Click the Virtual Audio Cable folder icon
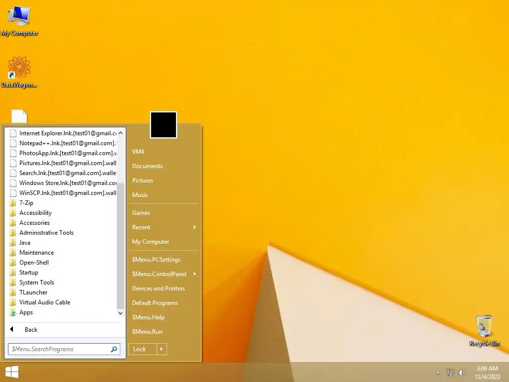This screenshot has height=382, width=509. click(x=13, y=302)
